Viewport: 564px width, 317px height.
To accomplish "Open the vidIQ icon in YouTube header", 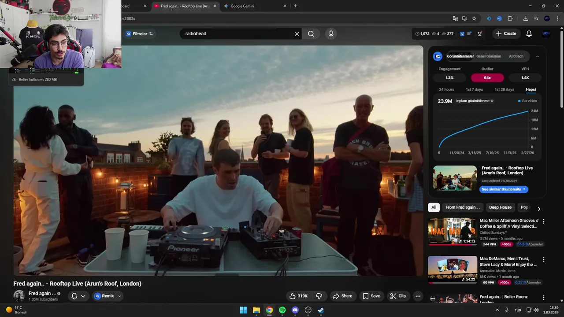I will pos(462,34).
